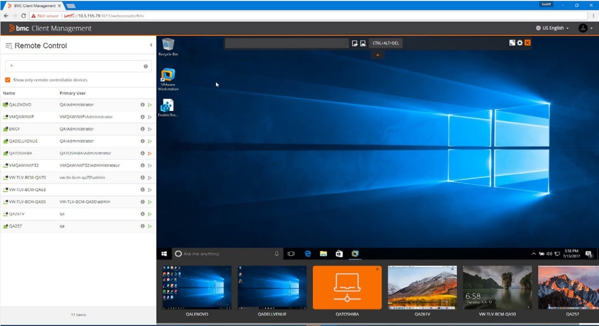Collapse remote toolbar with orange arrow
The image size is (599, 326).
pyautogui.click(x=378, y=55)
